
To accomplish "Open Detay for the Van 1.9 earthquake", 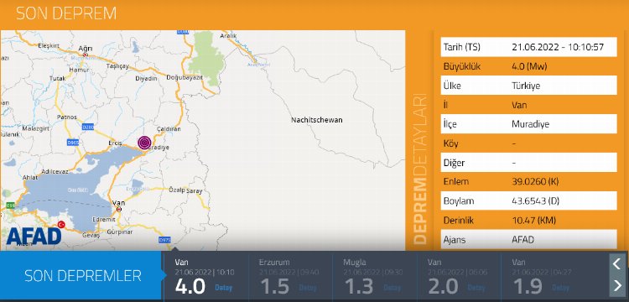I will 560,288.
